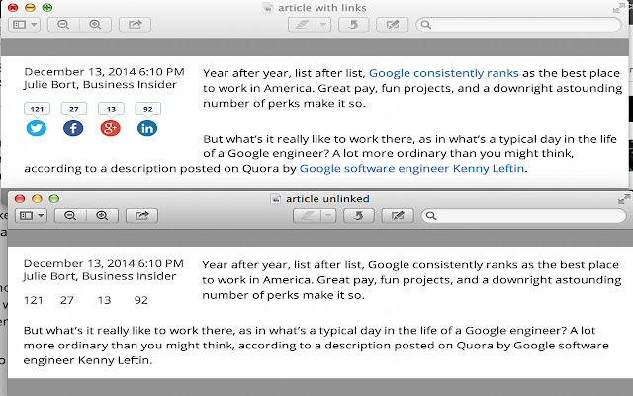This screenshot has height=396, width=633.
Task: Click document proxy icon beside 'article unlinked' title
Action: 276,199
